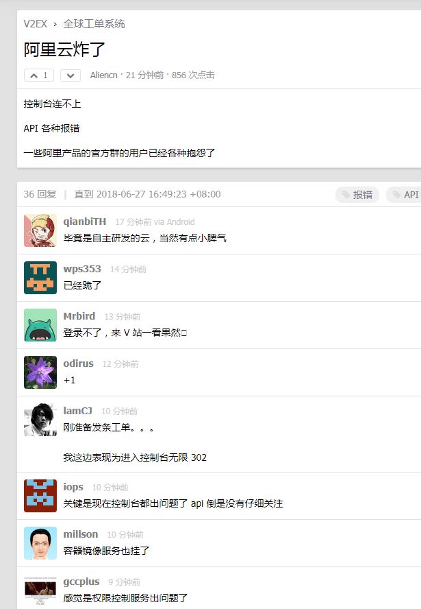The image size is (421, 609).
Task: Visit author Aliencn's profile
Action: pos(103,75)
